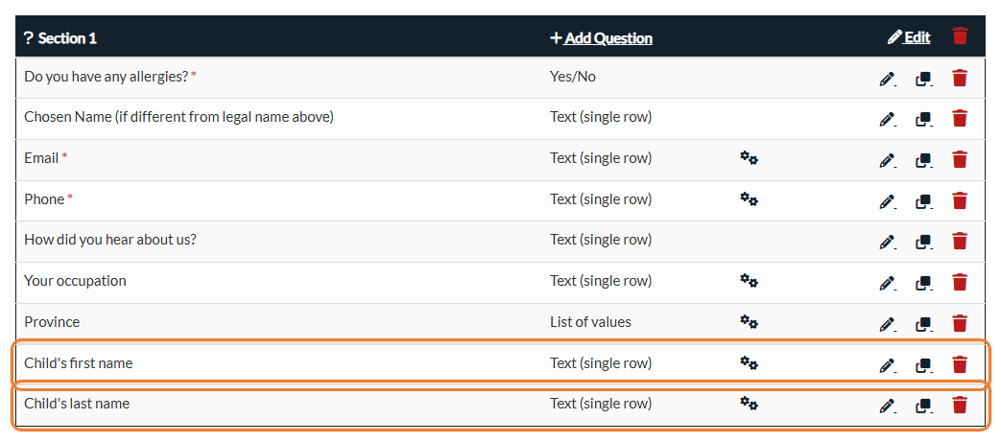This screenshot has height=442, width=1001.
Task: Open settings gears for Province question
Action: tap(749, 322)
